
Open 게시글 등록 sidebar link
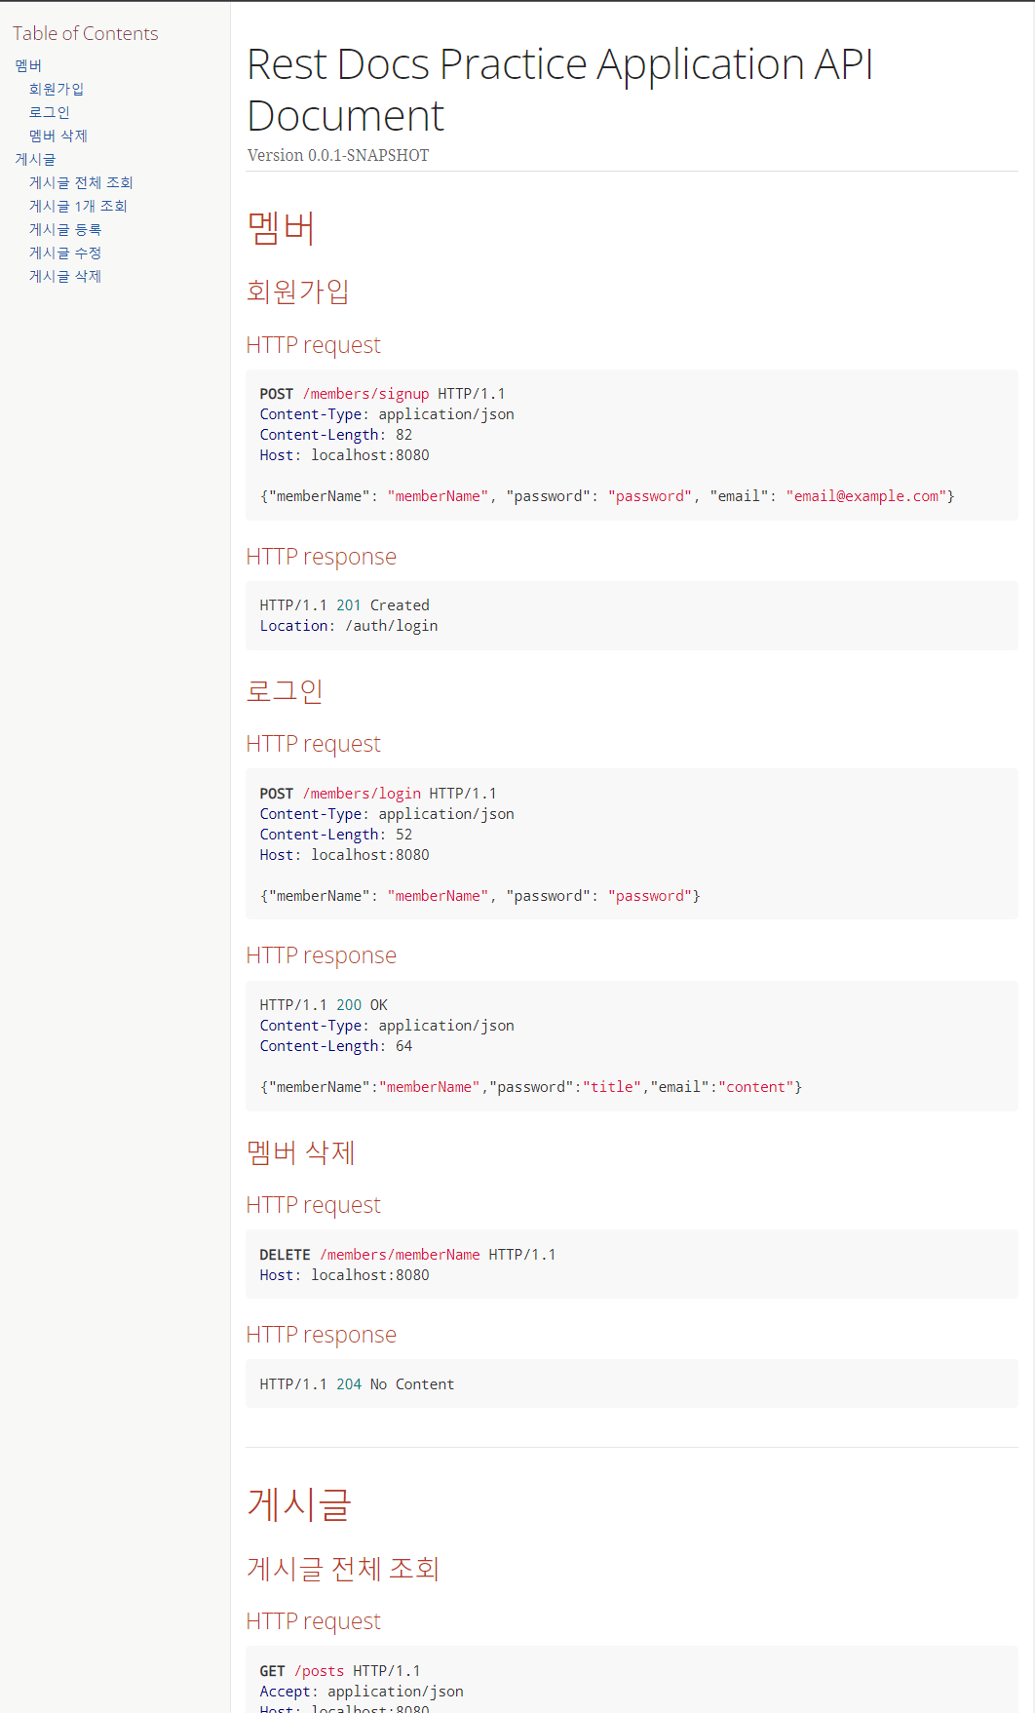pyautogui.click(x=65, y=229)
